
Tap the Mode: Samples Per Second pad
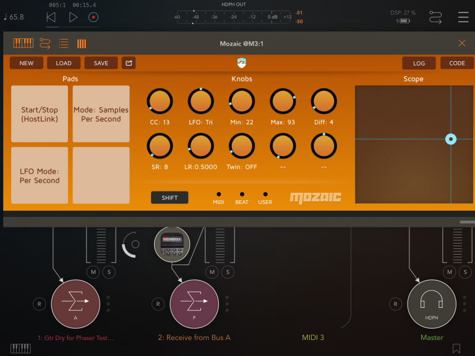click(101, 114)
